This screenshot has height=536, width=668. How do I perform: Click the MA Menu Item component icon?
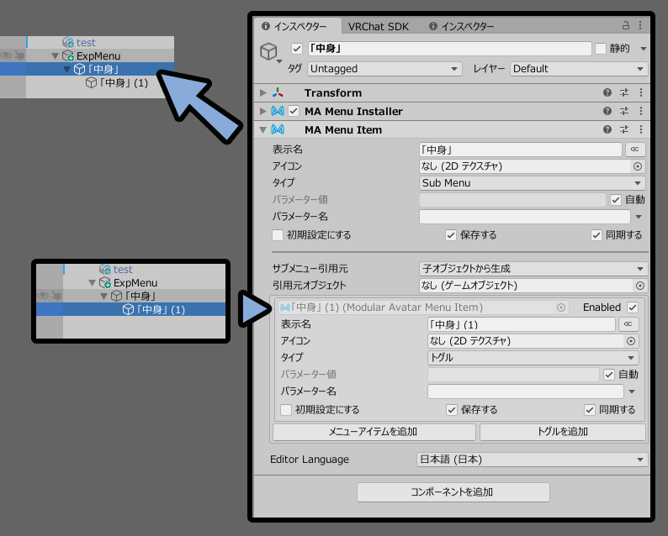pyautogui.click(x=278, y=129)
